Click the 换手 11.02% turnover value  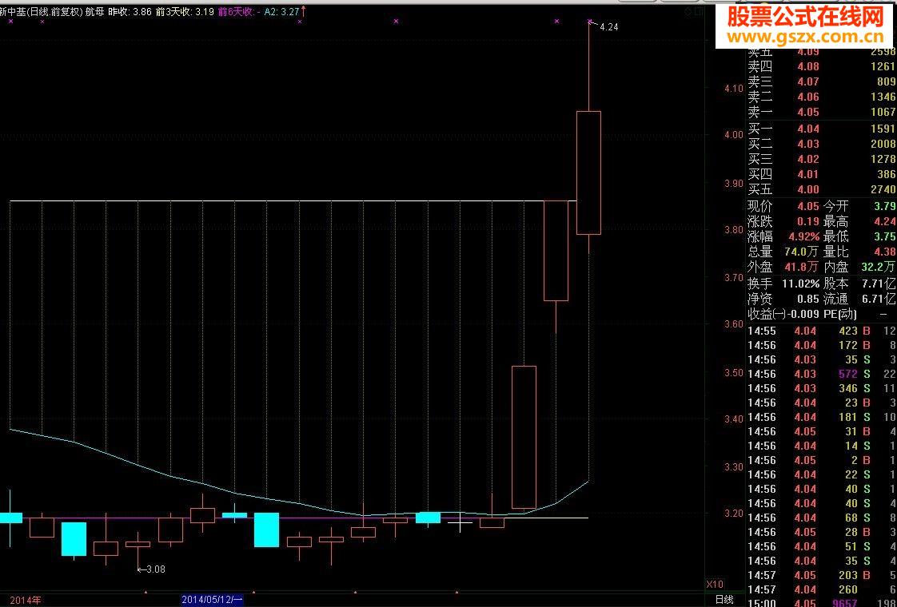click(783, 283)
